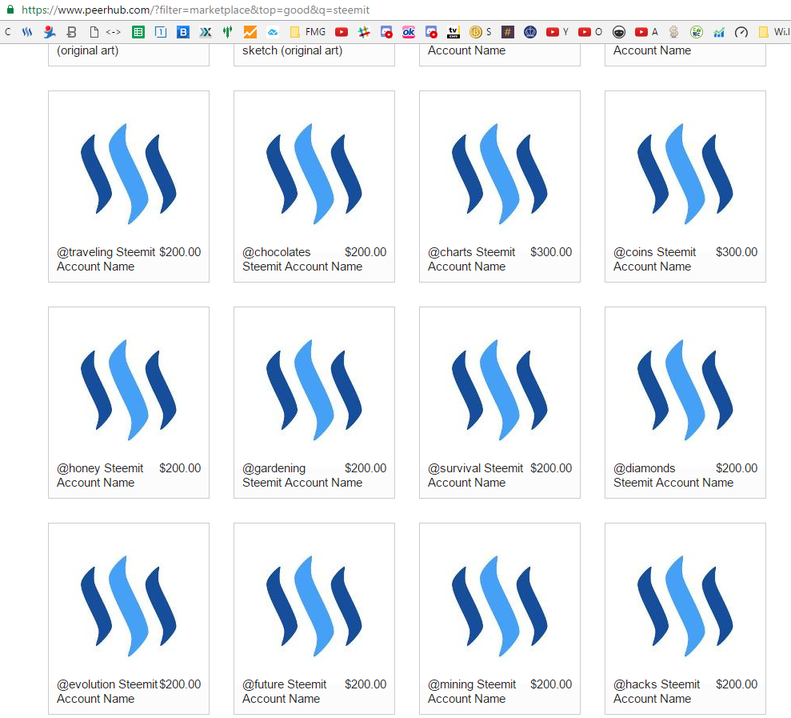Viewport: 791px width, 718px height.
Task: Open the blue crown circle bookmark
Action: pos(530,32)
